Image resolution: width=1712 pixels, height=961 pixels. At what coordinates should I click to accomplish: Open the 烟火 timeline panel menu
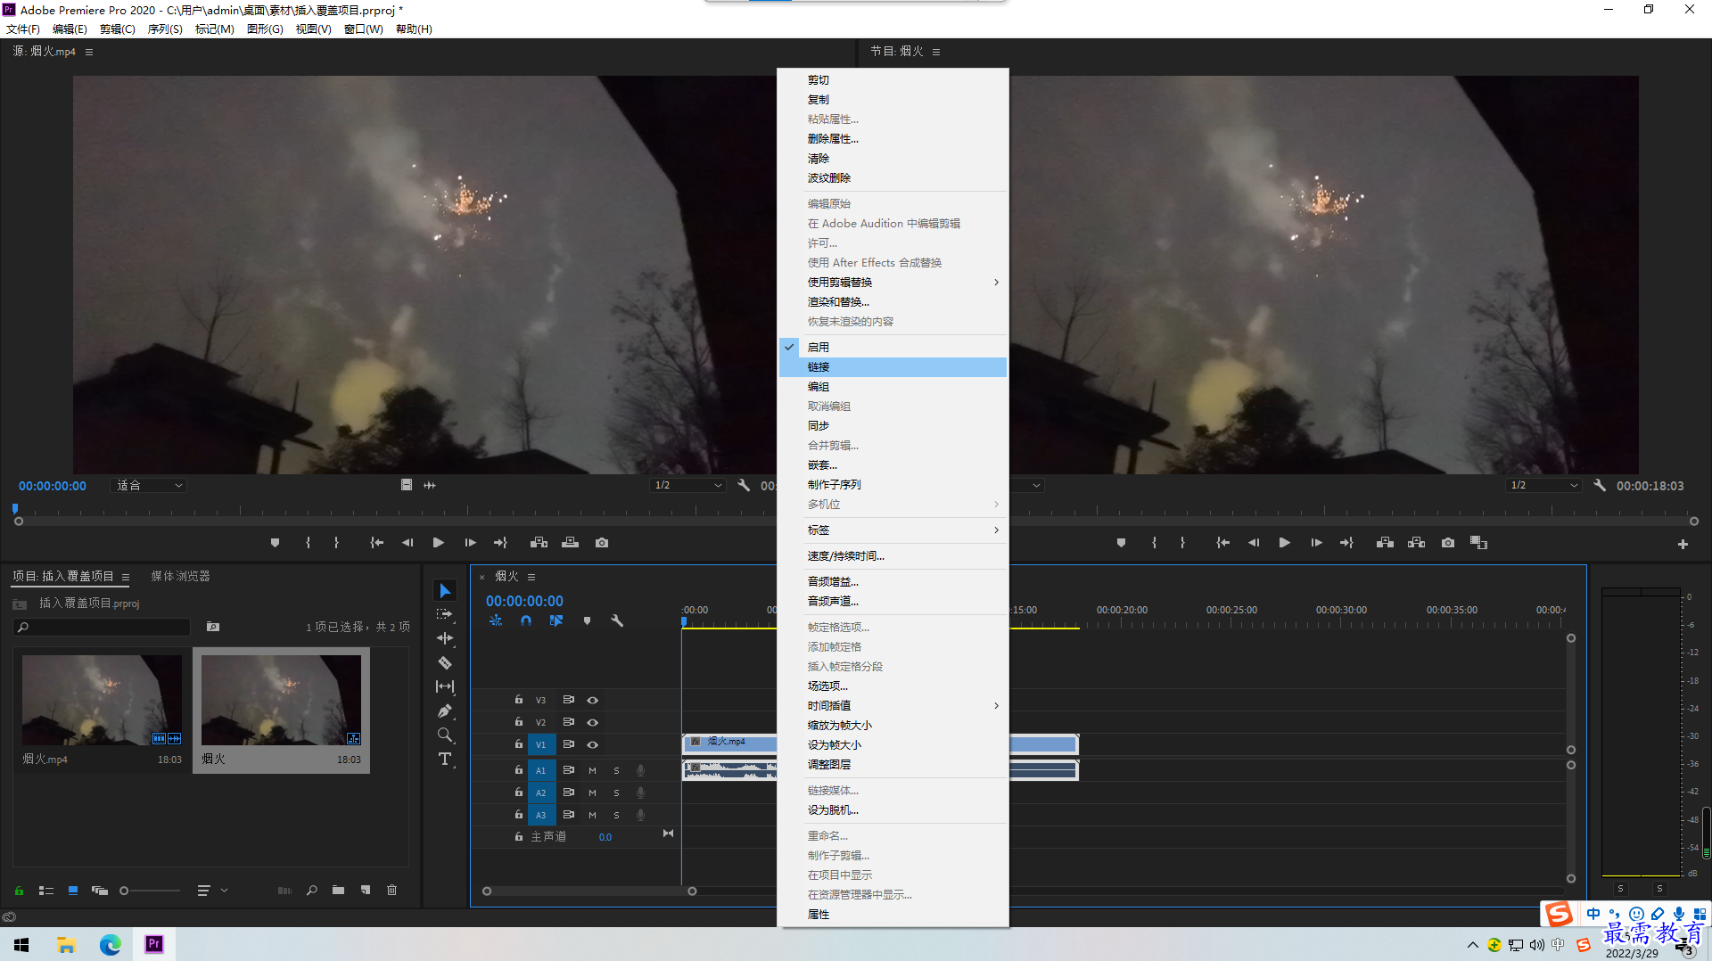click(531, 577)
